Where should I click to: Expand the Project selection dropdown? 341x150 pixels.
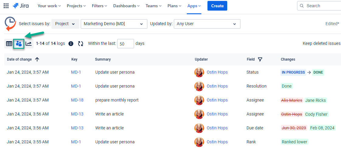coord(65,24)
